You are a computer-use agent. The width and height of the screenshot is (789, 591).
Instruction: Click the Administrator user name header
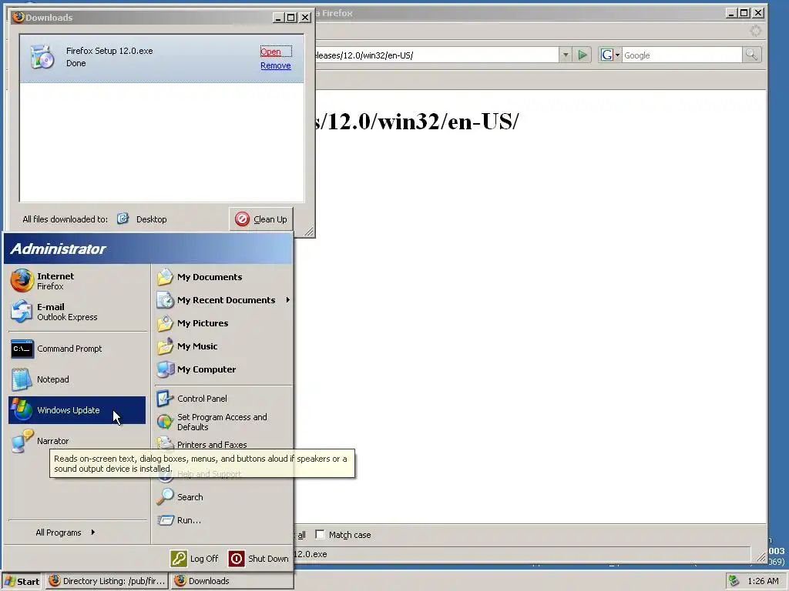pos(58,249)
